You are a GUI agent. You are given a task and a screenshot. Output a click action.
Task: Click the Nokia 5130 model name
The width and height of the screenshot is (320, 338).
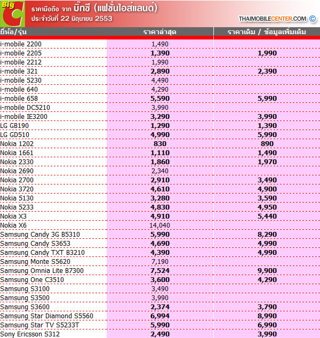point(17,198)
